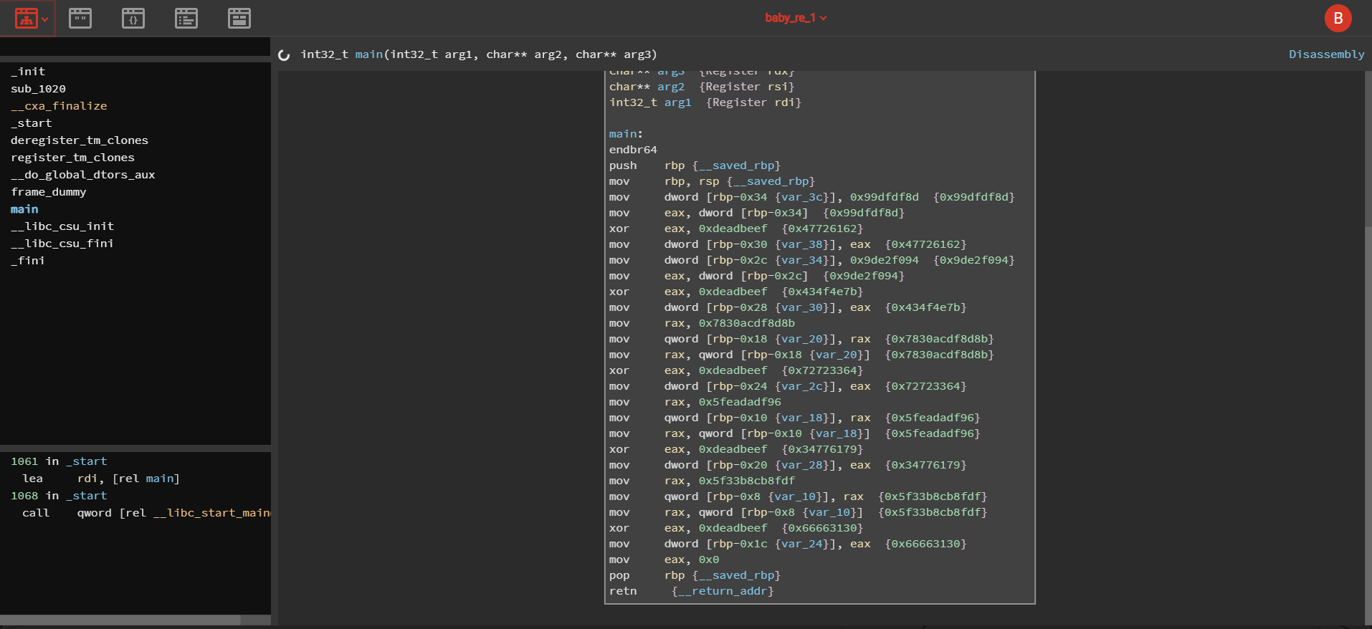Click the 0x5feadadf96 value in mov rax

740,402
